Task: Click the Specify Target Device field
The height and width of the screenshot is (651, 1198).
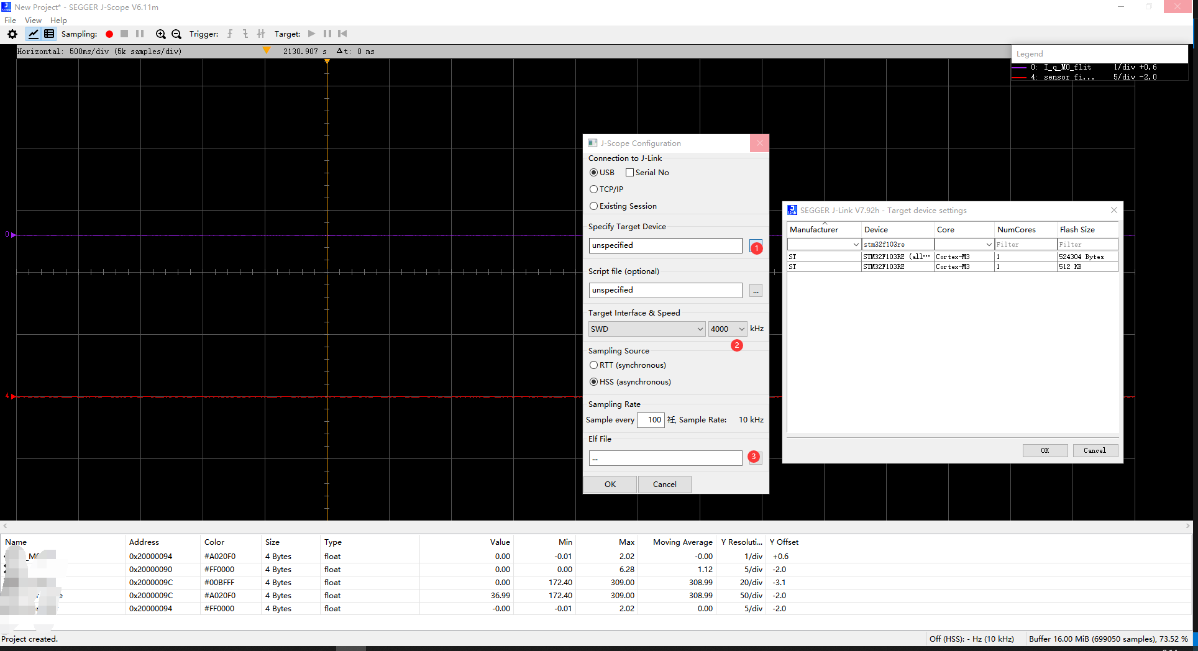Action: point(665,245)
